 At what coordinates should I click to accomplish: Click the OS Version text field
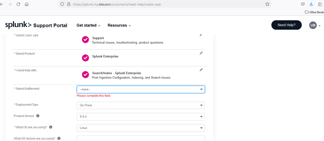(140, 138)
